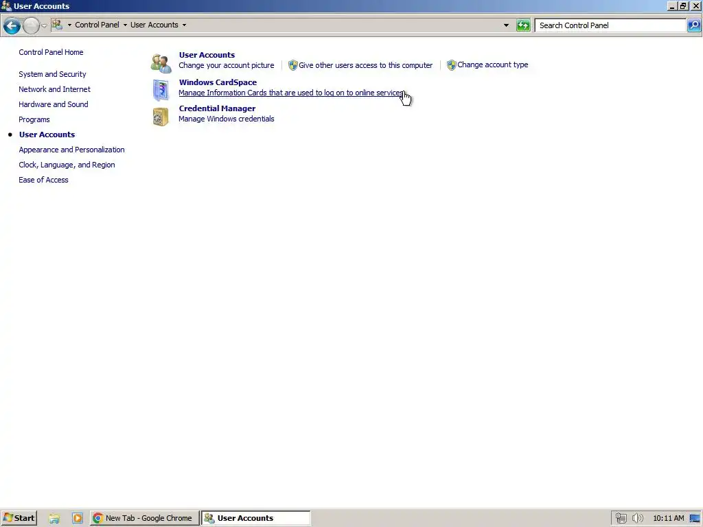
Task: Open the address bar history dropdown
Action: click(506, 25)
